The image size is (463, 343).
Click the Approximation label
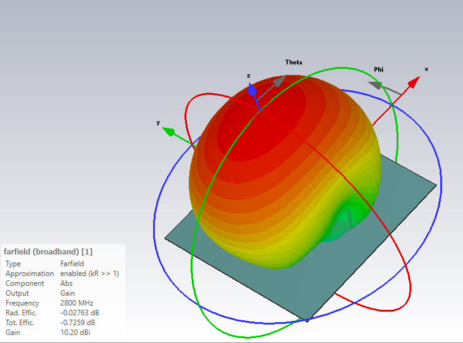coord(30,274)
